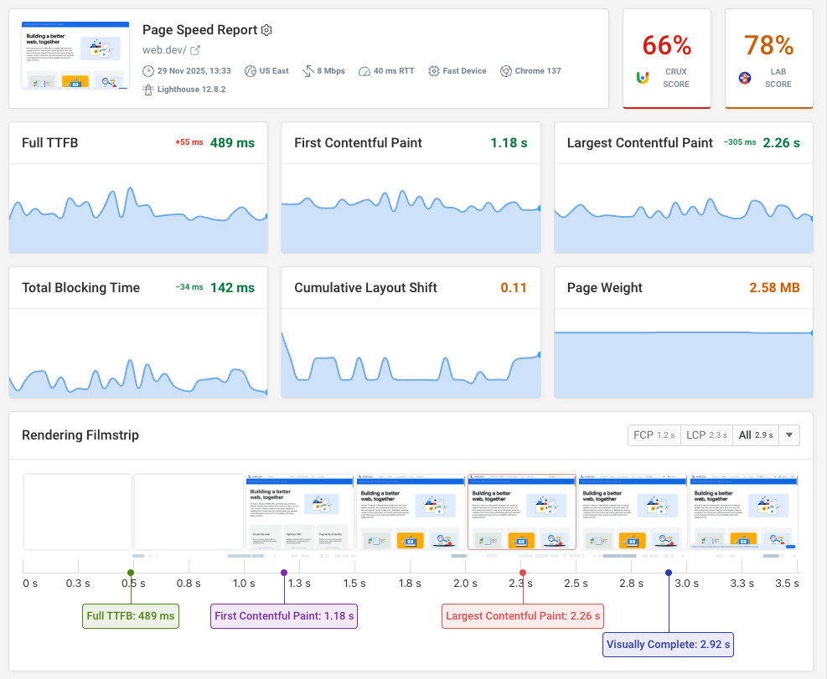Click the Fast Device gear icon
The height and width of the screenshot is (679, 827).
point(434,70)
